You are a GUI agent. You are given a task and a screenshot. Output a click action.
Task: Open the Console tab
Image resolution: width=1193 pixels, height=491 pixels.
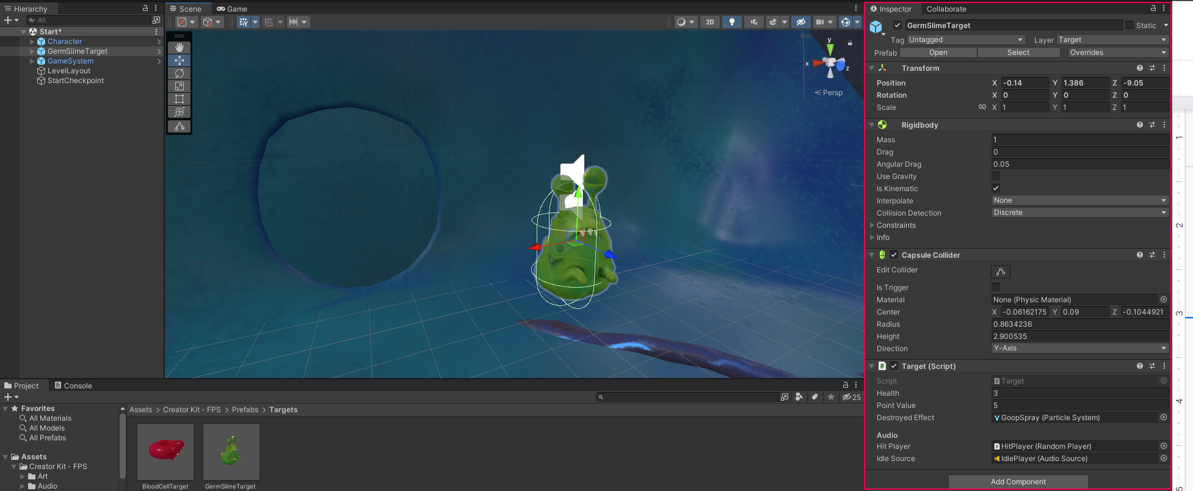[x=73, y=386]
